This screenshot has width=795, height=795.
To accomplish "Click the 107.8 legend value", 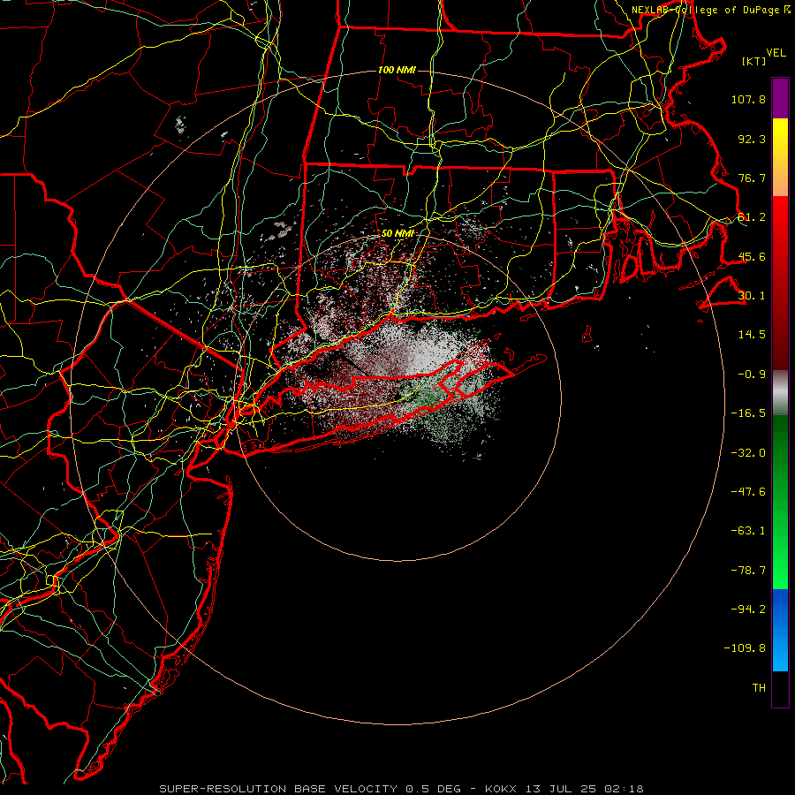I will click(748, 99).
